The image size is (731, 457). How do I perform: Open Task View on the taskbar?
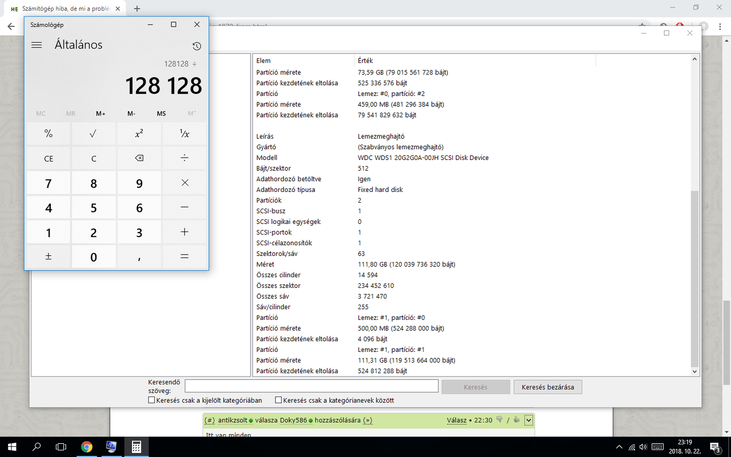click(x=61, y=447)
